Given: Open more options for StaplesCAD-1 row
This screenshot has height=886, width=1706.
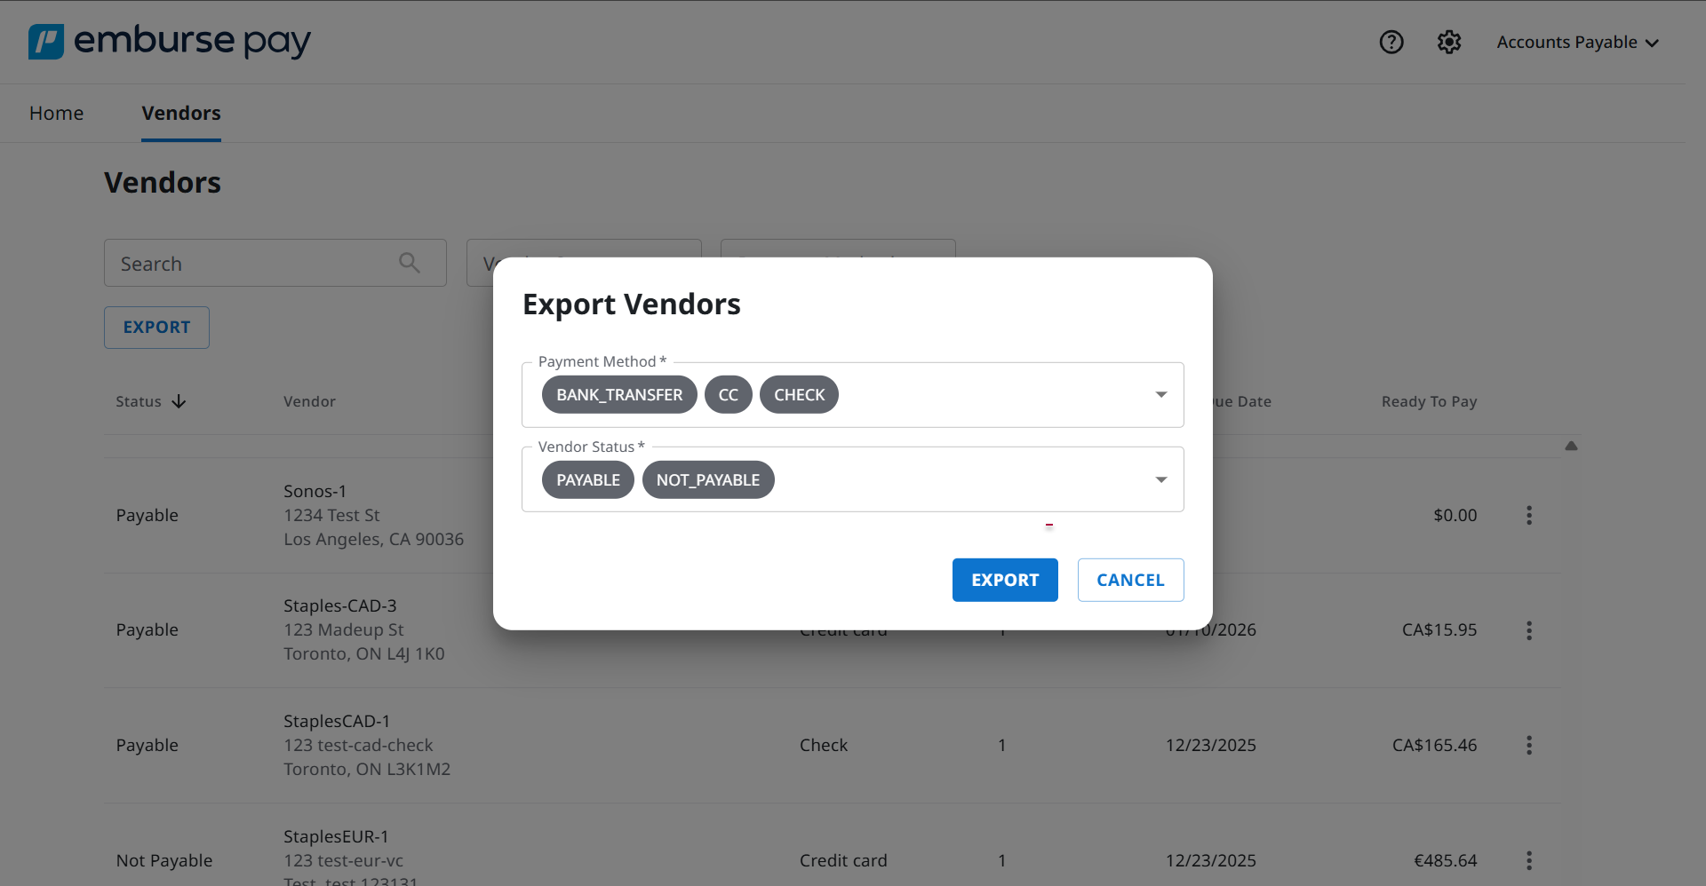Looking at the screenshot, I should click(x=1528, y=745).
